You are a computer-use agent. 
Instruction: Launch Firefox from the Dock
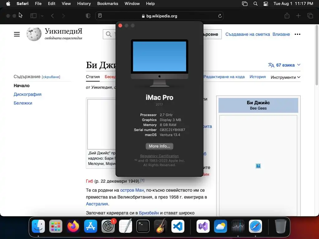point(73,226)
